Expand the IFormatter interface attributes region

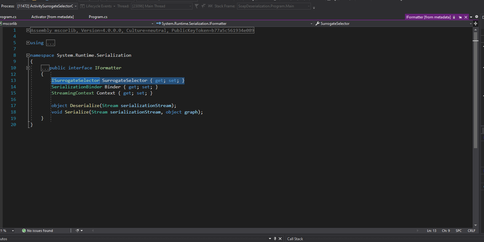pos(28,68)
